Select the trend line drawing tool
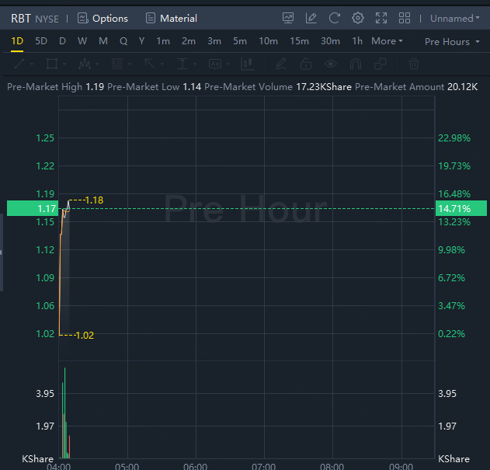490x470 pixels. (x=21, y=64)
